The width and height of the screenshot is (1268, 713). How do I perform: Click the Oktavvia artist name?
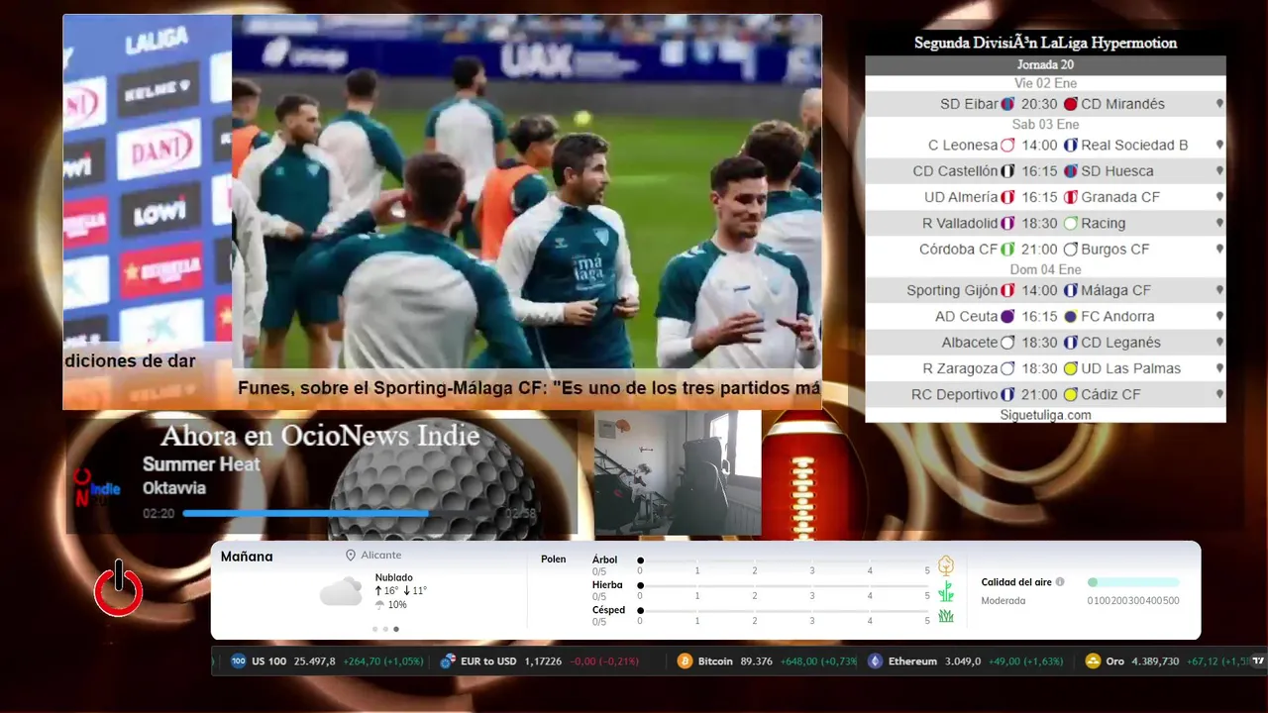(174, 488)
